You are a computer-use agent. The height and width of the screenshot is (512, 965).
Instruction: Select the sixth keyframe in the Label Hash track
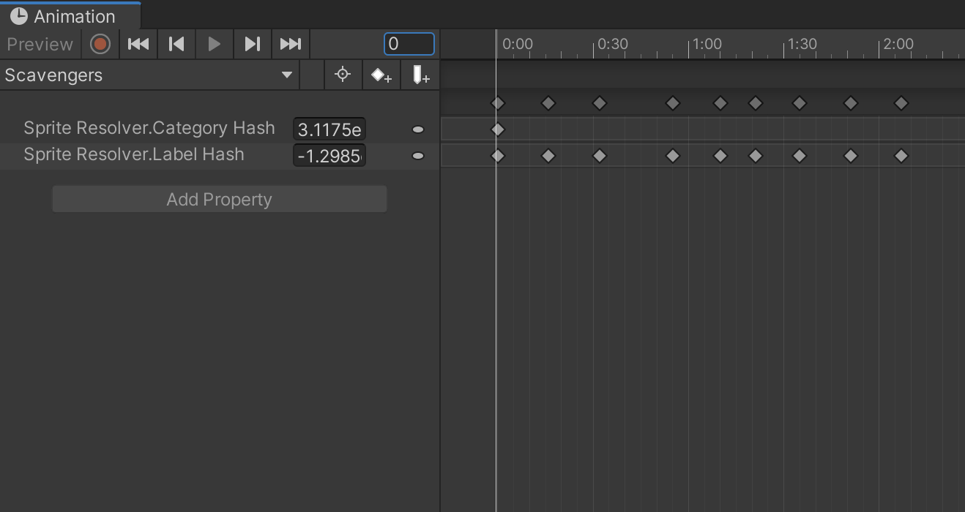(756, 156)
